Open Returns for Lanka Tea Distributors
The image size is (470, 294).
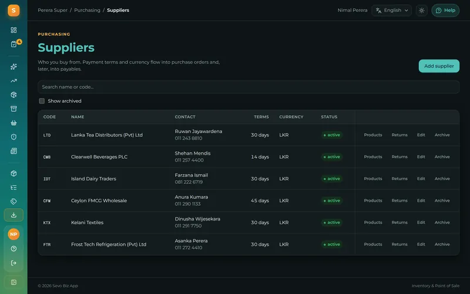[399, 135]
